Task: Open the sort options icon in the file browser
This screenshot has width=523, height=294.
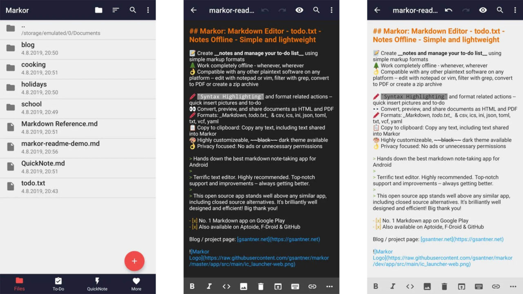Action: pyautogui.click(x=116, y=10)
